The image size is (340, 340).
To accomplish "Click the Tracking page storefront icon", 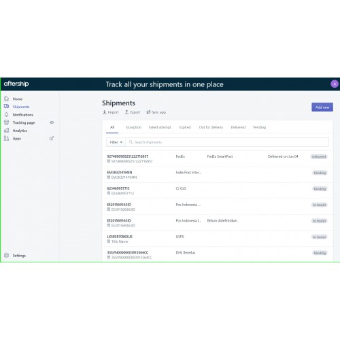I will 6,122.
